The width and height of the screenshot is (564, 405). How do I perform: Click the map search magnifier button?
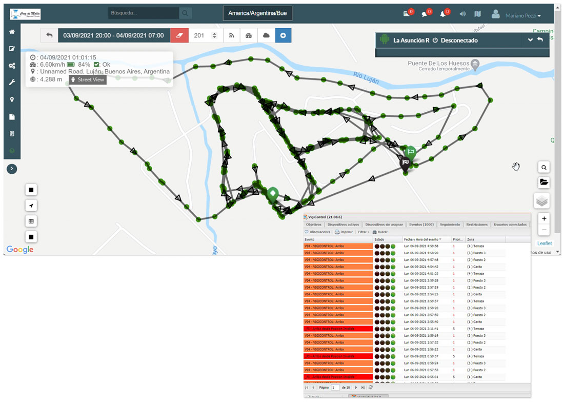pos(544,167)
